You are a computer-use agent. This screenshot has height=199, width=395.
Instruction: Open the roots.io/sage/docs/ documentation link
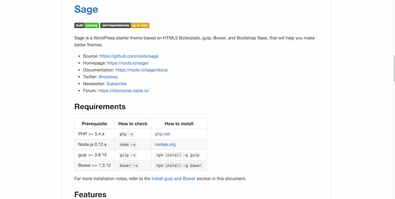click(x=142, y=70)
